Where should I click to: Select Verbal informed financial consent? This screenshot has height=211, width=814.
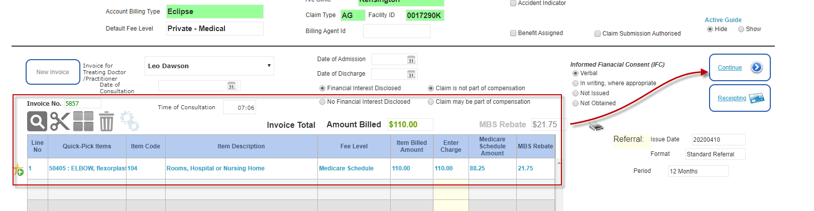point(575,73)
